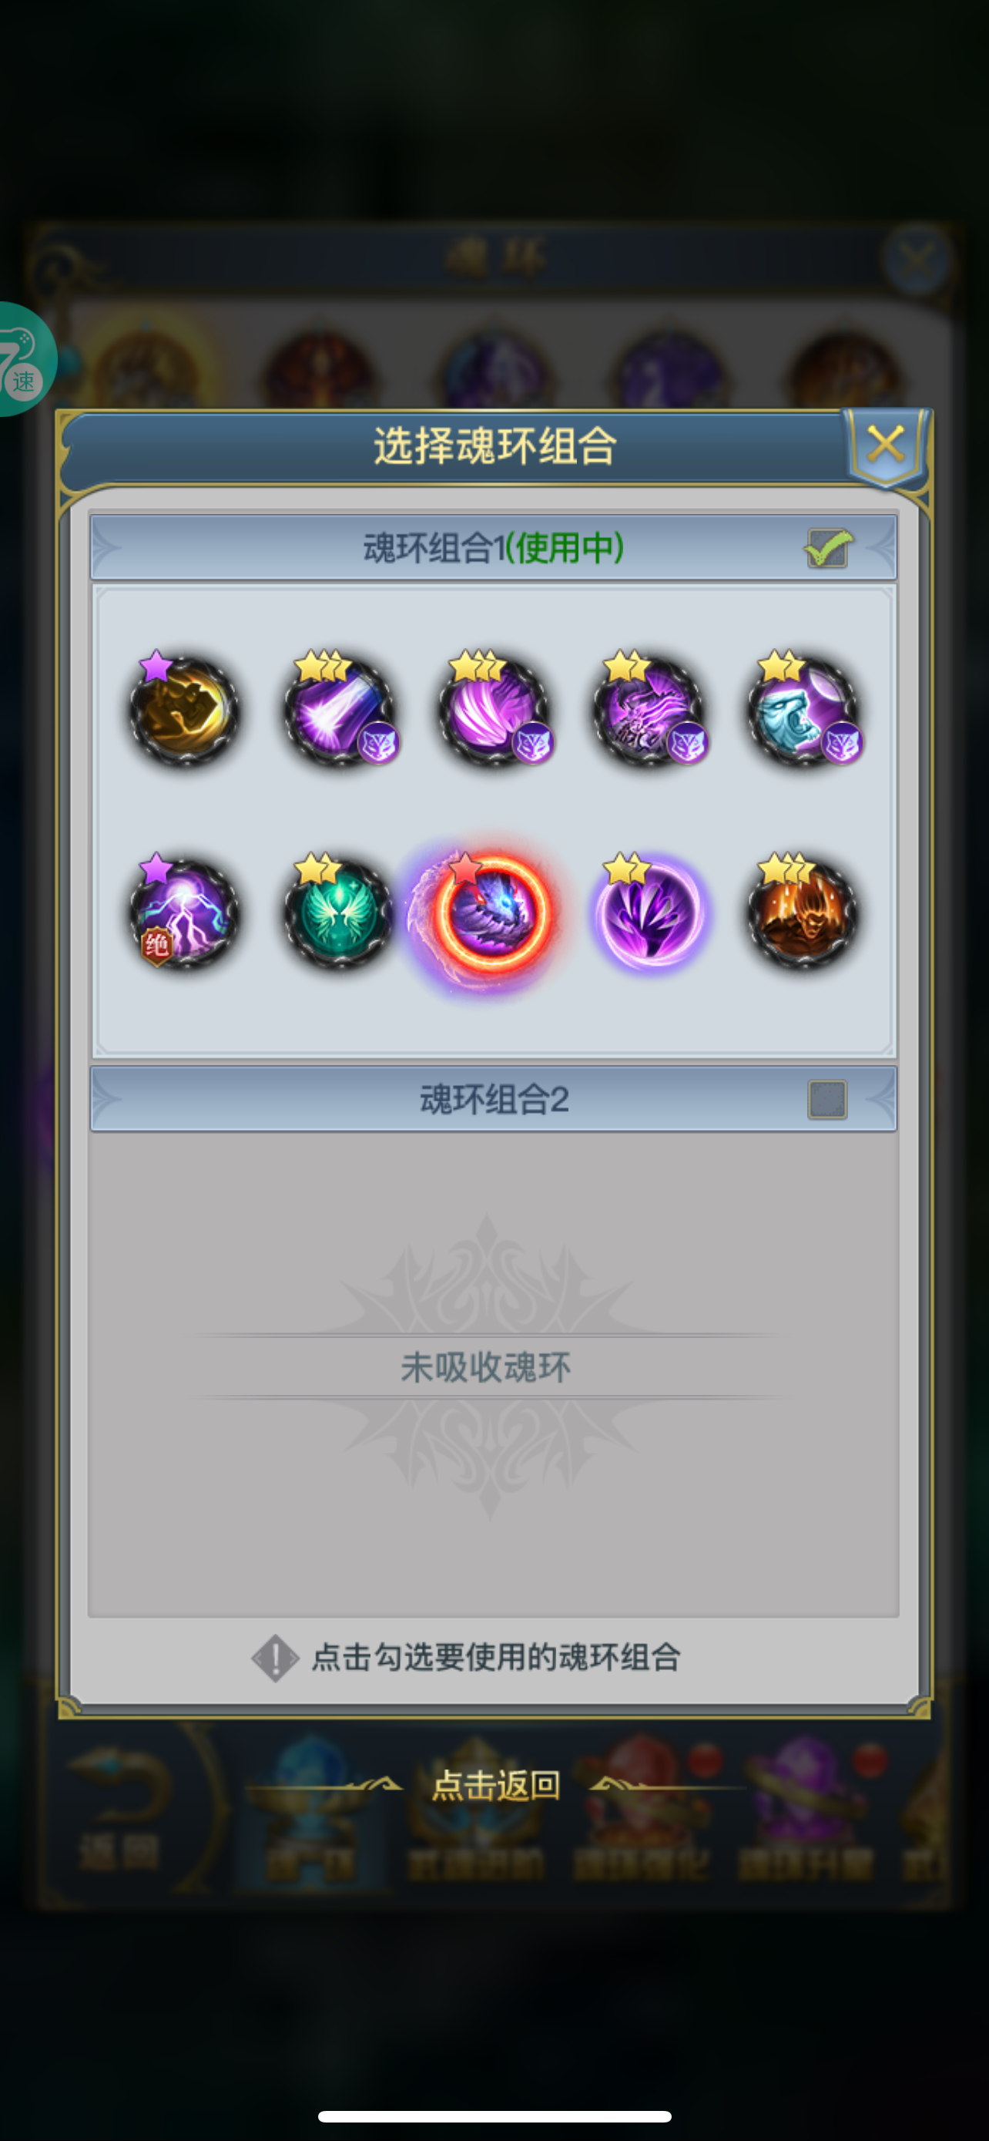The image size is (989, 2141).
Task: Select the lightning soul ring marked 绝
Action: coord(184,913)
